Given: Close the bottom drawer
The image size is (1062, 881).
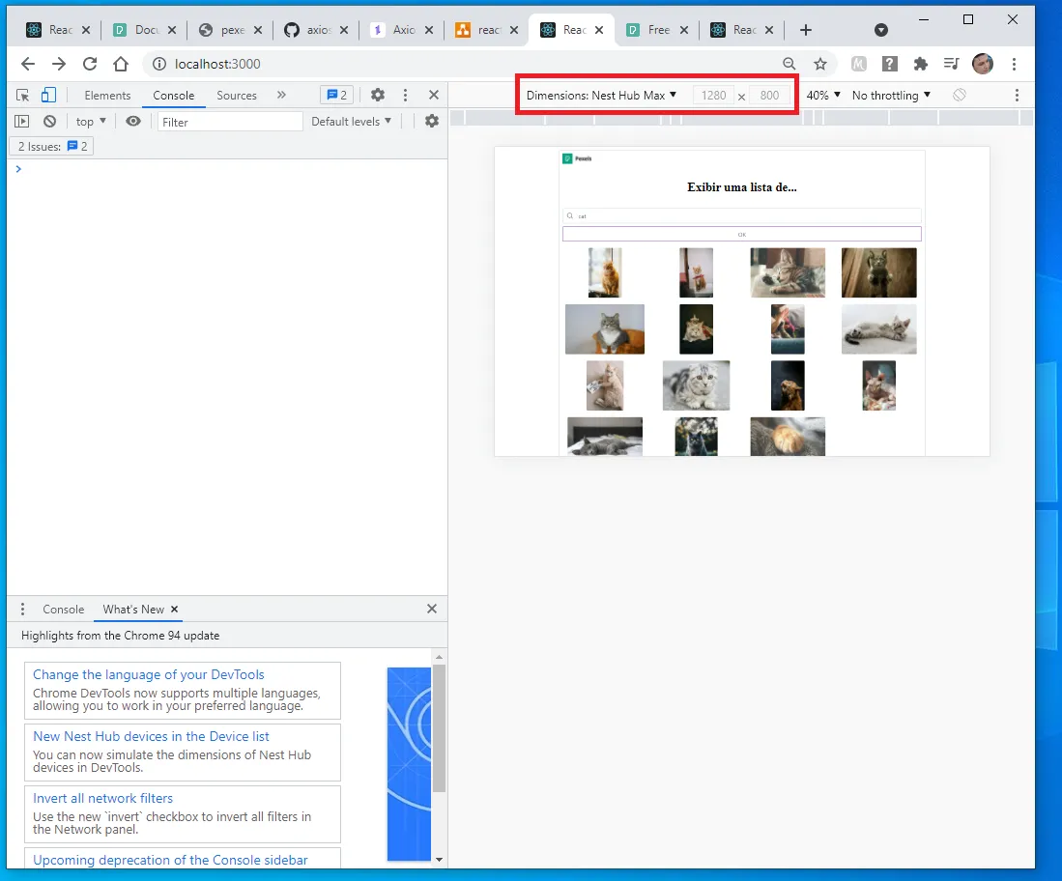Looking at the screenshot, I should (x=432, y=609).
